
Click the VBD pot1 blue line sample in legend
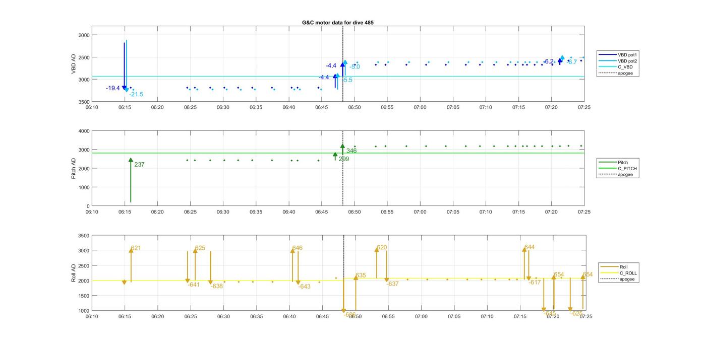(607, 54)
